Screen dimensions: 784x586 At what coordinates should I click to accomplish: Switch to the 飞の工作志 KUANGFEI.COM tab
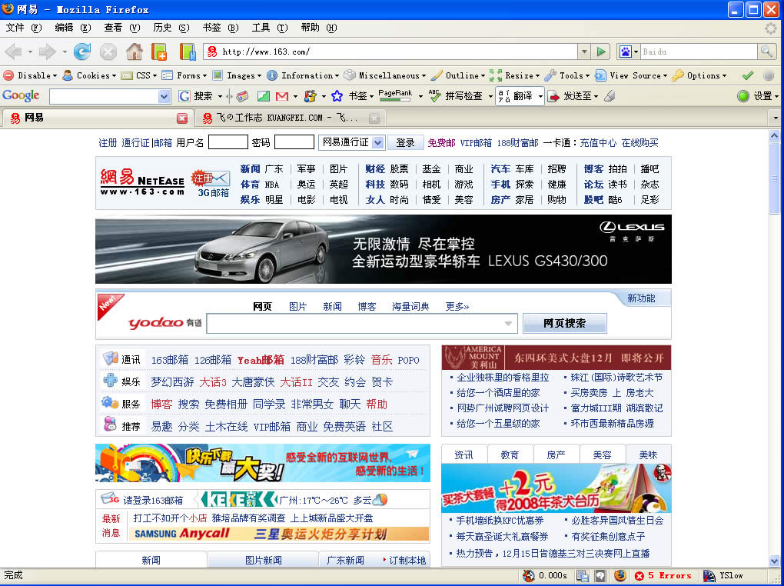click(x=287, y=118)
